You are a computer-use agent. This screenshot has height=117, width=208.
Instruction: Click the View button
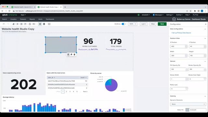pyautogui.click(x=153, y=24)
